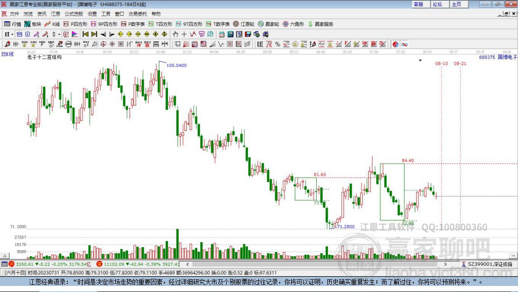Click the red-blue yin-yang icon

pos(396,44)
